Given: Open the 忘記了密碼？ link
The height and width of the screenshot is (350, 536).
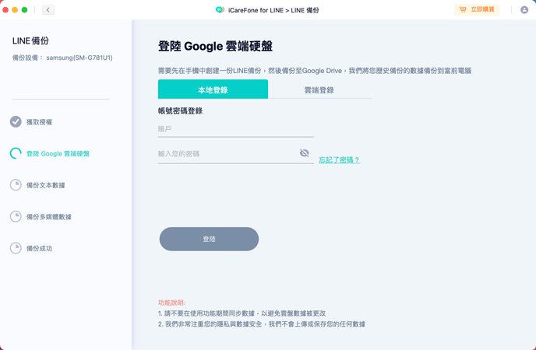Looking at the screenshot, I should point(340,160).
